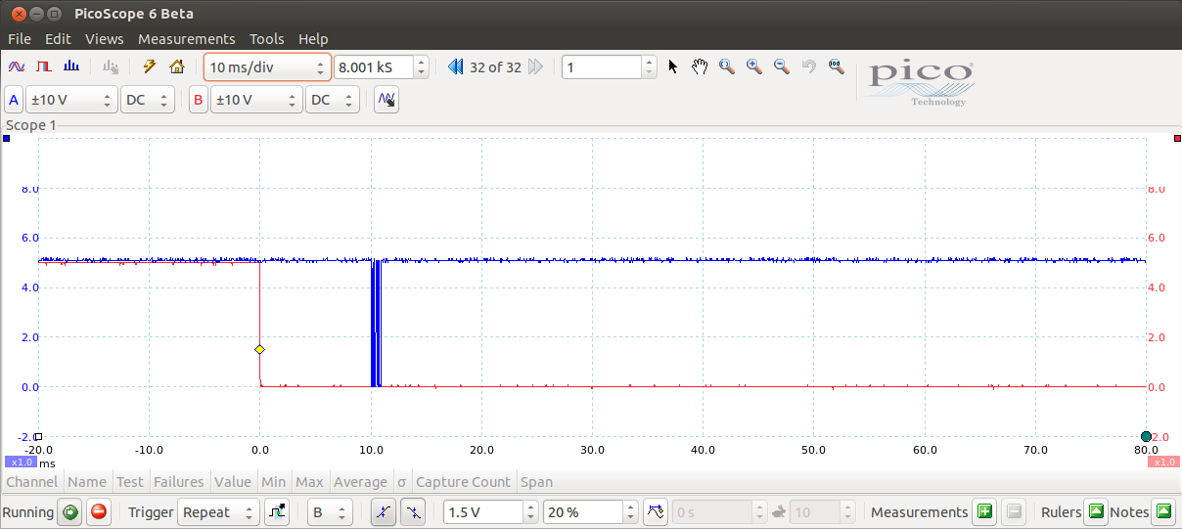Image resolution: width=1182 pixels, height=529 pixels.
Task: Open the Help menu
Action: [x=313, y=39]
